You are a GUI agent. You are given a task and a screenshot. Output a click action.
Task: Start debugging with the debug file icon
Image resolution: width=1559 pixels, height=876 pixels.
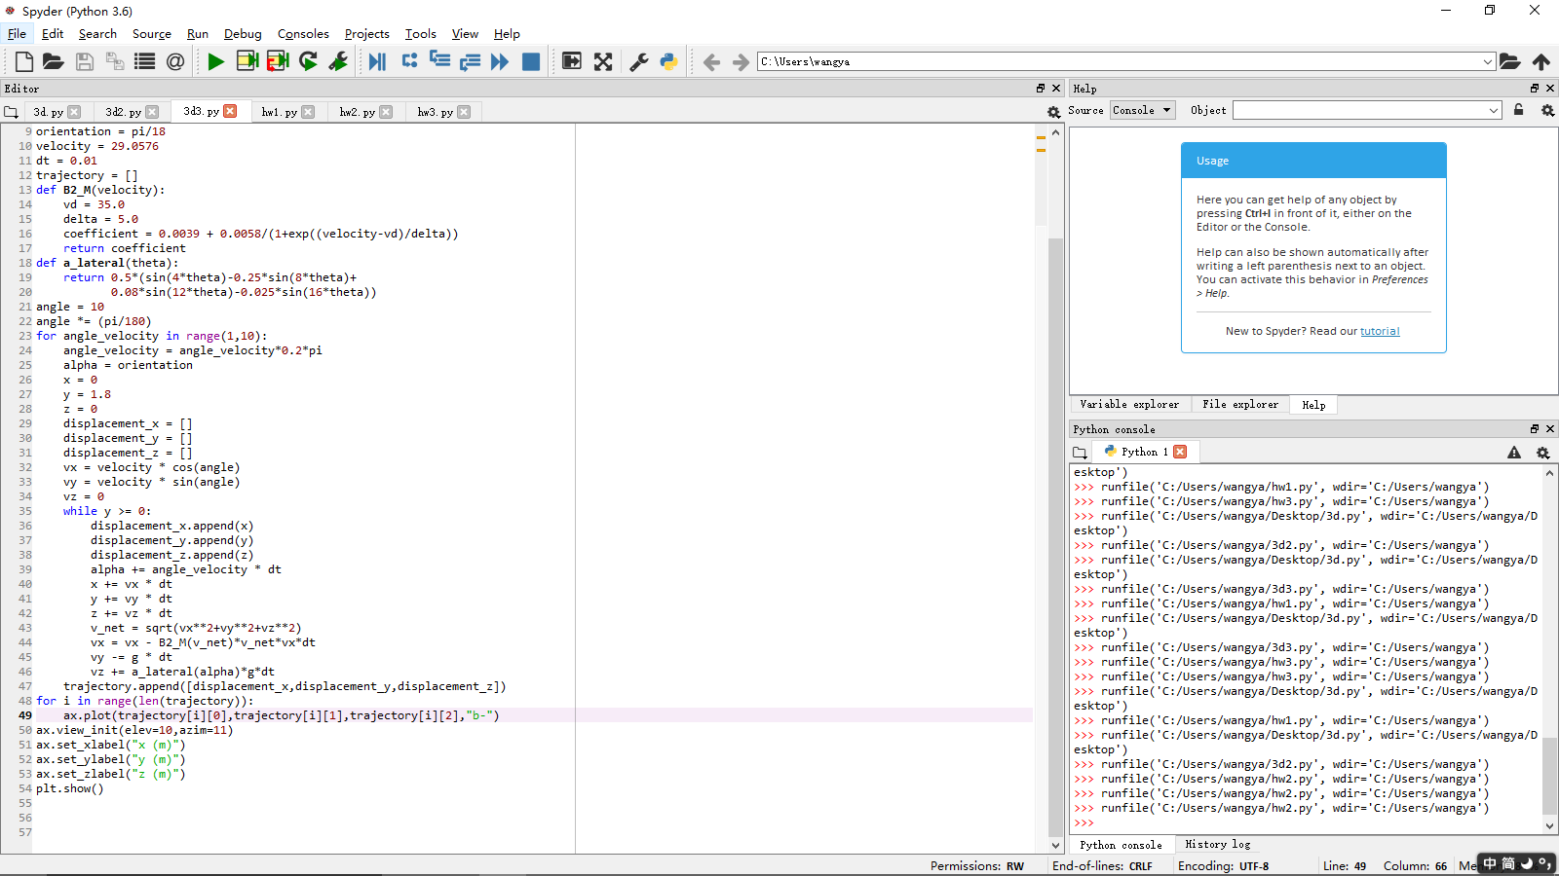tap(377, 62)
